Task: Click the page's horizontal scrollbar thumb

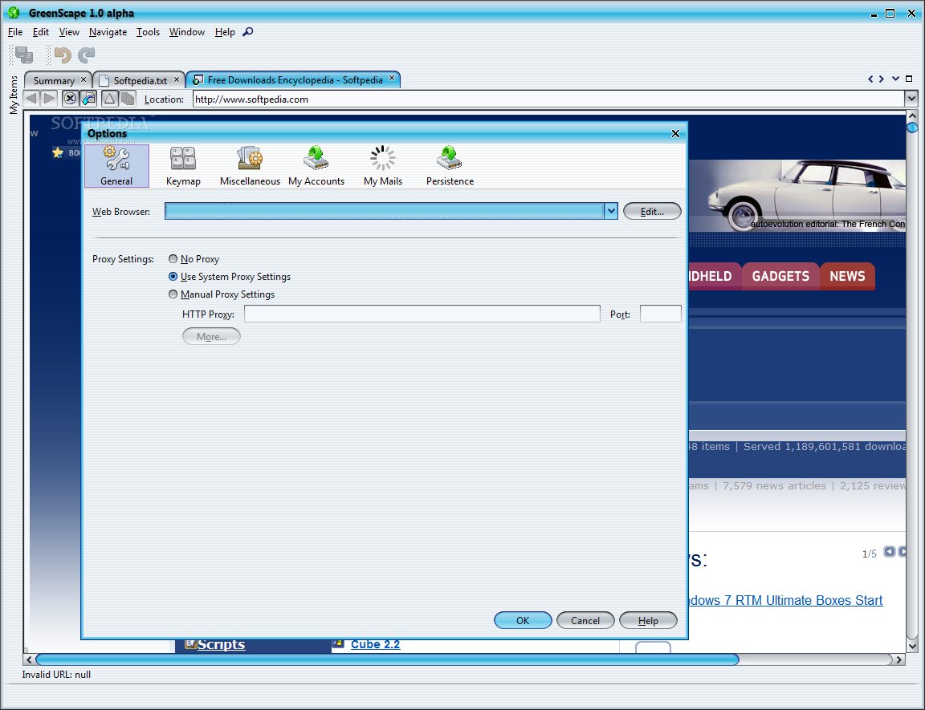Action: point(387,659)
